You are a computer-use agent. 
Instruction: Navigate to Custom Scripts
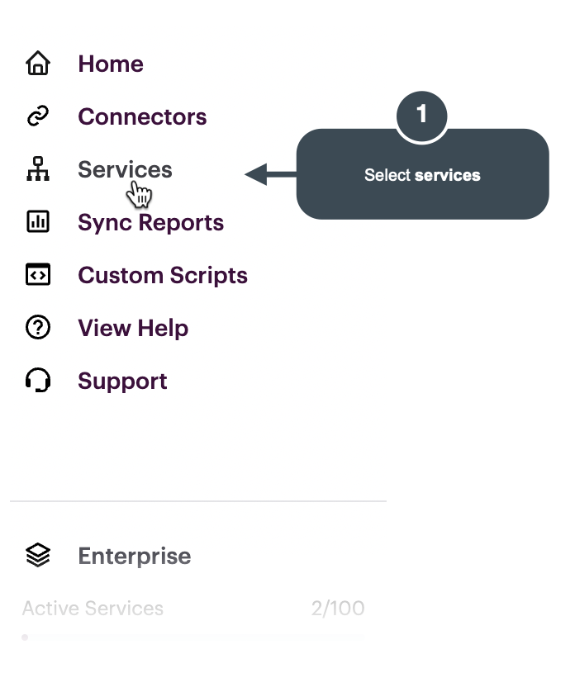point(163,275)
